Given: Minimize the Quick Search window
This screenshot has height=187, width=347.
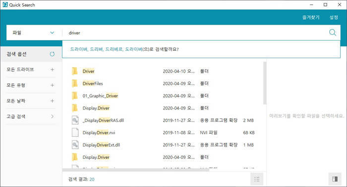Looking at the screenshot, I should click(312, 4).
